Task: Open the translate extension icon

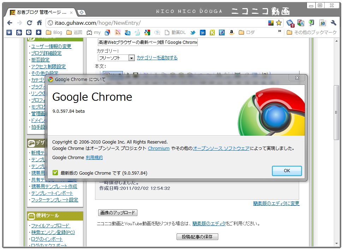Action: (301, 23)
